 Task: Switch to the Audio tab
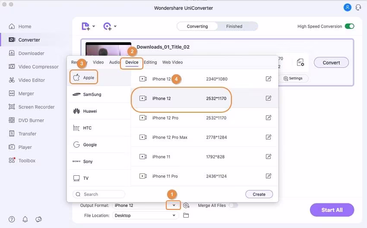click(x=115, y=62)
